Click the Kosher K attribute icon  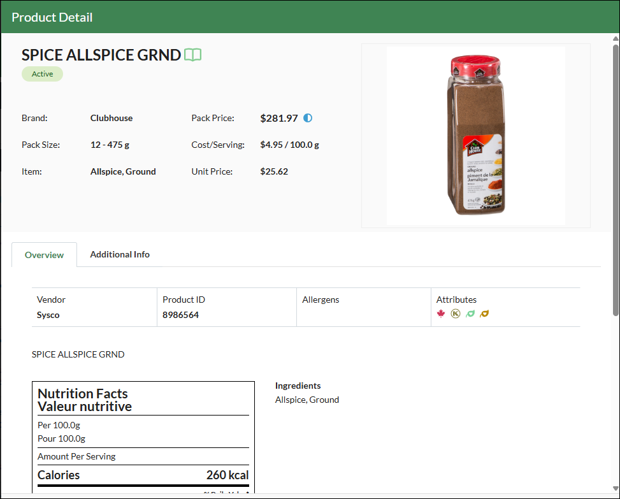pyautogui.click(x=456, y=314)
